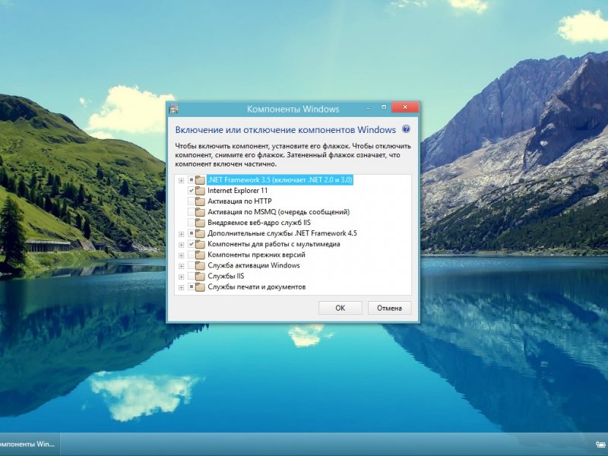The image size is (608, 456).
Task: Open the help question mark icon
Action: (x=406, y=129)
